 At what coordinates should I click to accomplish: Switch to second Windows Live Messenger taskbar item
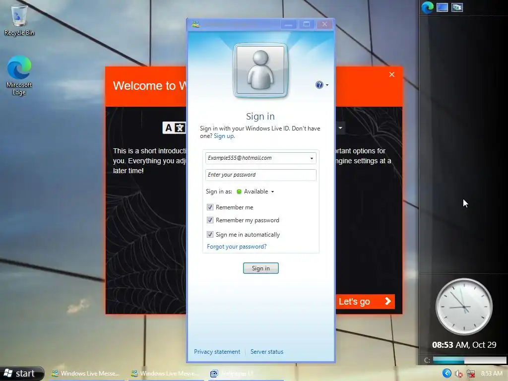coord(166,374)
